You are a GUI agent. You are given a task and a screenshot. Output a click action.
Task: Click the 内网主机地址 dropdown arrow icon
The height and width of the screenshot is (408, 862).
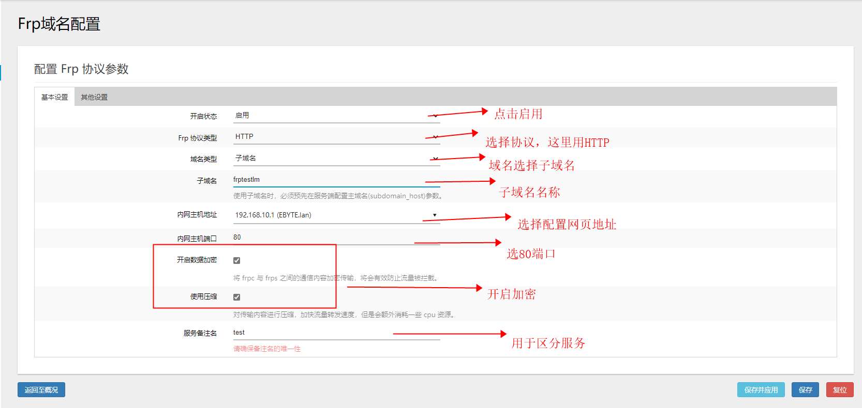click(435, 215)
